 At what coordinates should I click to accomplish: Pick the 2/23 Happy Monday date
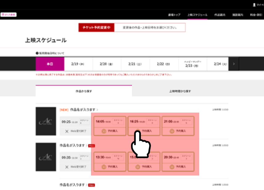point(193,64)
